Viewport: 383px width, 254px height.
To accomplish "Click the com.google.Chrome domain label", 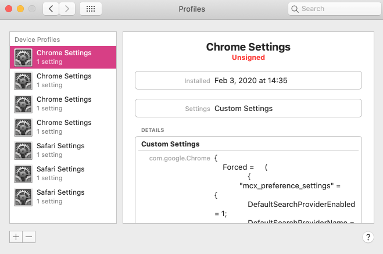I will [180, 158].
